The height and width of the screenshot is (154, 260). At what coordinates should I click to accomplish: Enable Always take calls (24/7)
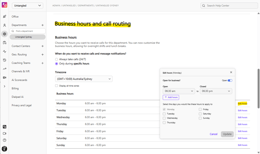(x=56, y=59)
